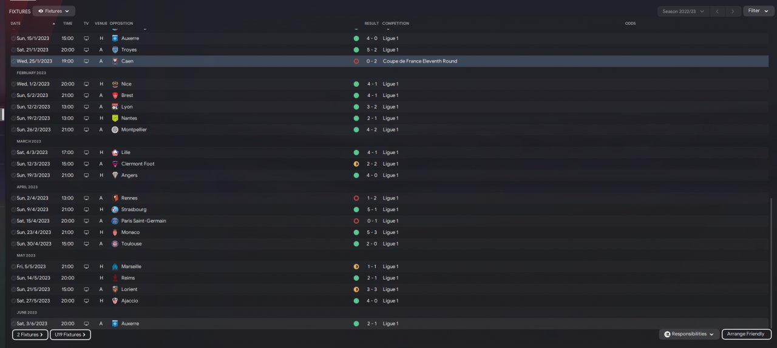Screen dimensions: 777x348
Task: Open the Responsibilities dropdown menu
Action: [x=688, y=334]
